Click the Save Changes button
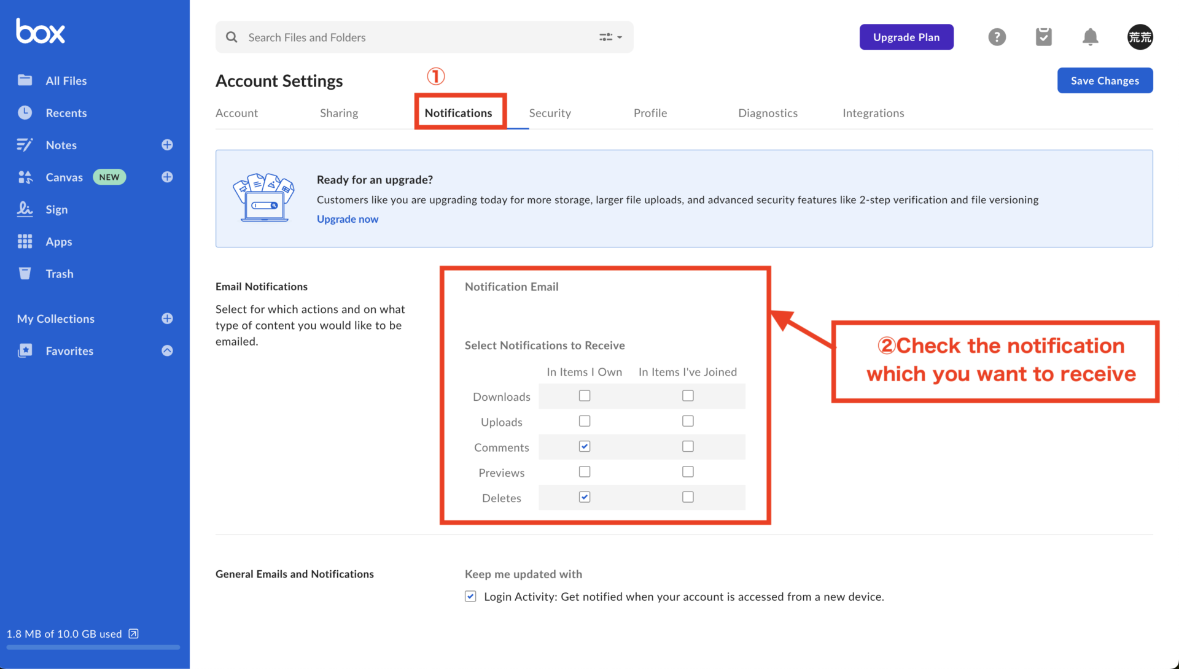This screenshot has height=669, width=1179. [x=1104, y=80]
